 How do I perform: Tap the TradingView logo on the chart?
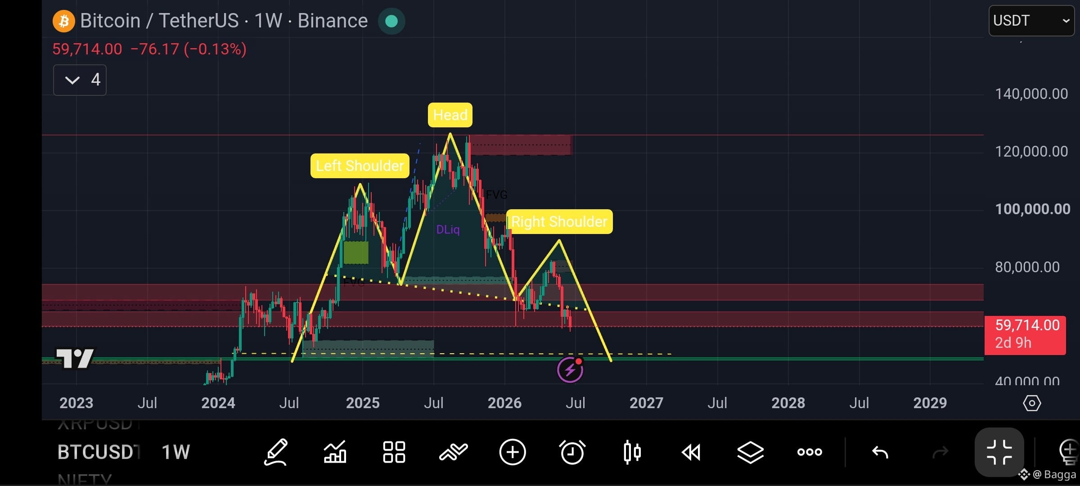(74, 359)
